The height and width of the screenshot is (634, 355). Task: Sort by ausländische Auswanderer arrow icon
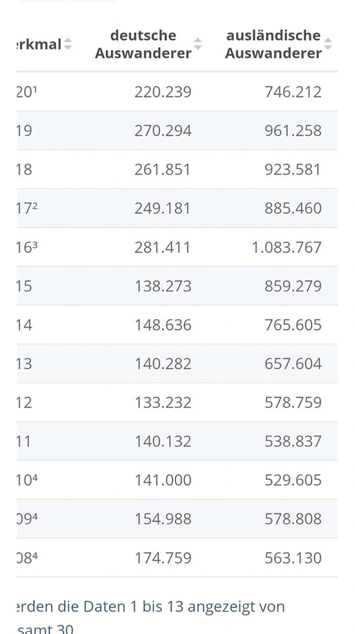tap(328, 44)
